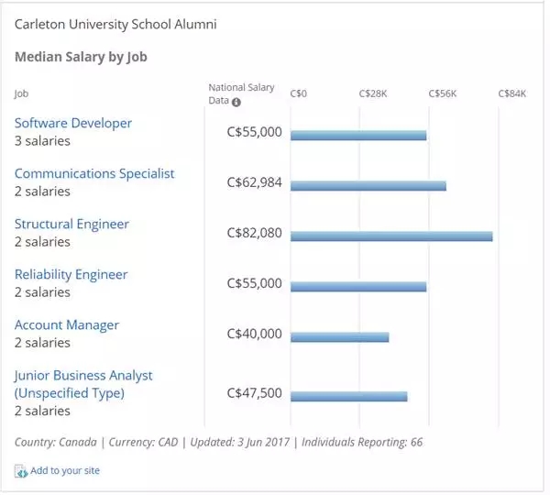This screenshot has width=550, height=495.
Task: Open the Communications Specialist job link
Action: pos(94,173)
